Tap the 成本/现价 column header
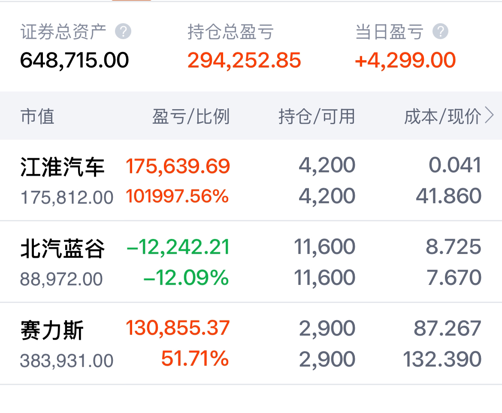This screenshot has width=502, height=413. click(442, 116)
